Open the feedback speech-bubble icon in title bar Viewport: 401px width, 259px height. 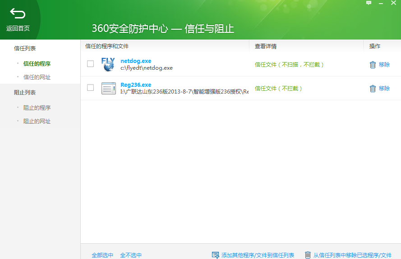[x=369, y=3]
